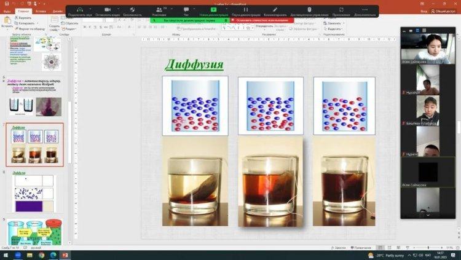Click the Undo arrow in quick access
The height and width of the screenshot is (260, 461).
[x=14, y=4]
